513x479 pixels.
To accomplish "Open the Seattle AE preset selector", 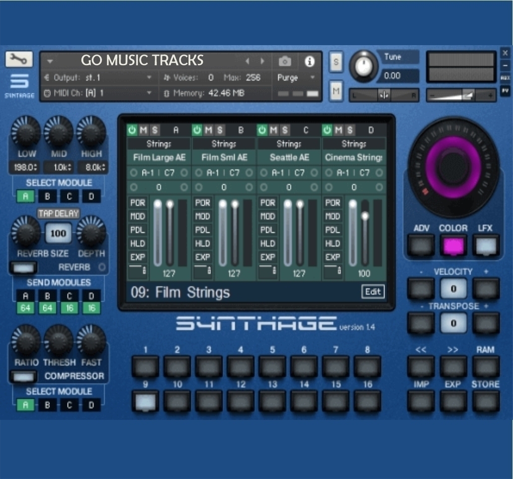I will (289, 158).
